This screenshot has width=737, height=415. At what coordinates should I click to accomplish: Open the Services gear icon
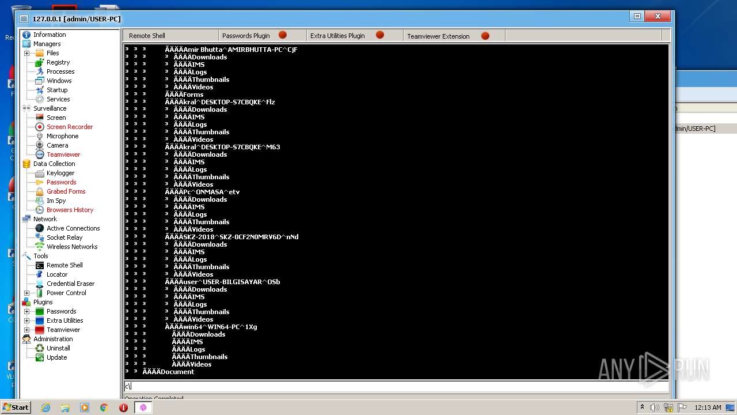click(40, 99)
